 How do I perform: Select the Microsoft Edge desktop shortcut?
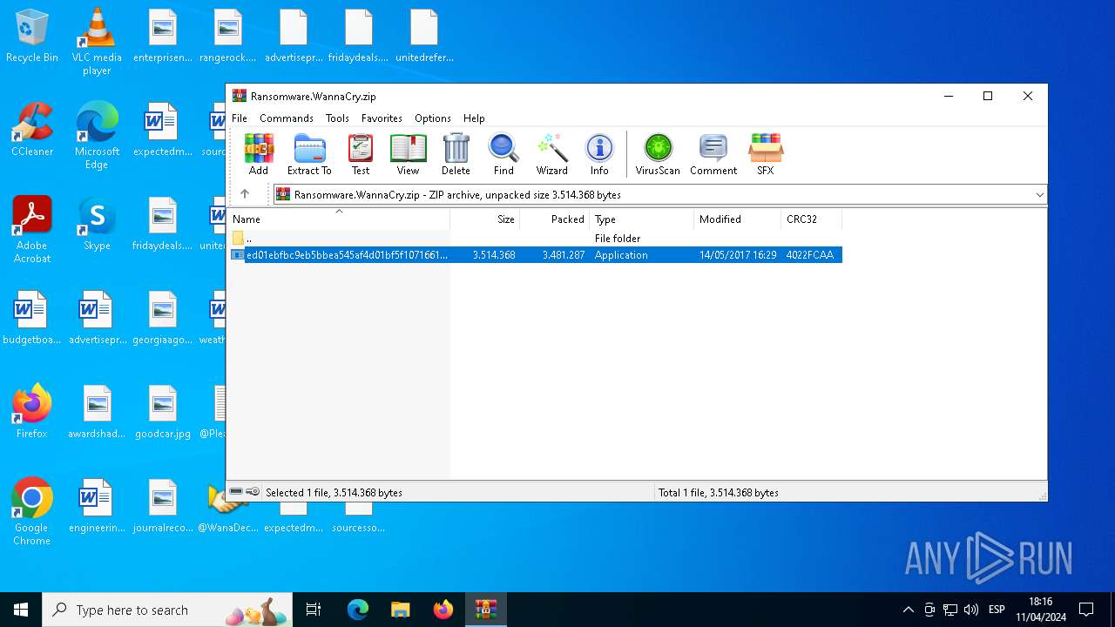click(97, 136)
